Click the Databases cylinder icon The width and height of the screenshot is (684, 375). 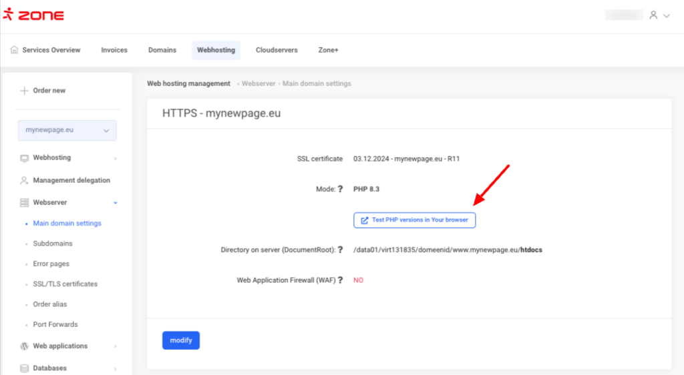coord(25,368)
